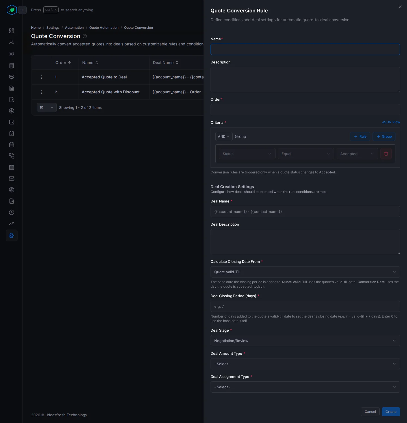Add a new Rule to the criteria group
Screen dimensions: 407x423
pos(360,136)
